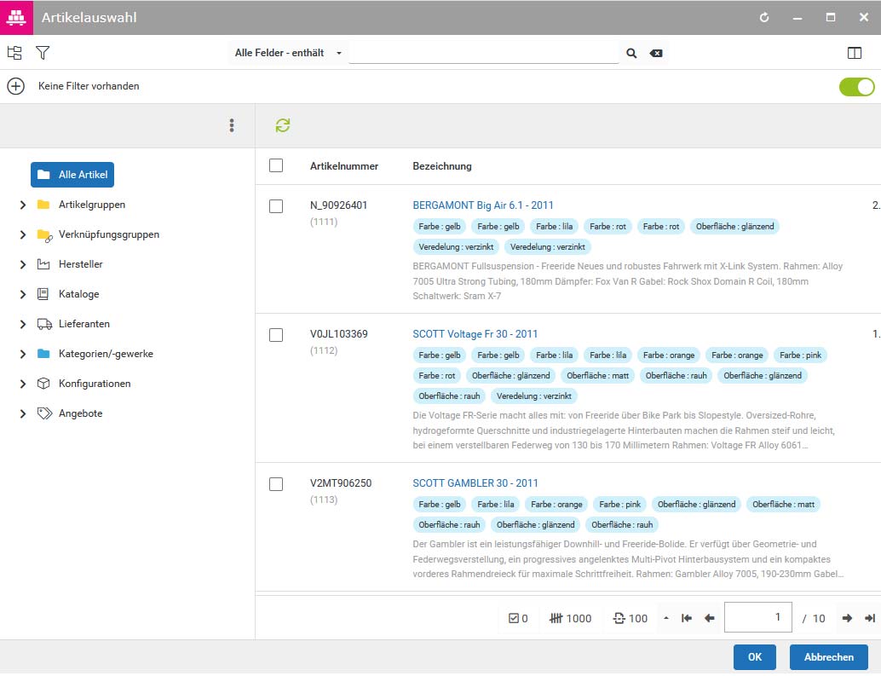881x676 pixels.
Task: Toggle the split column layout icon
Action: (854, 53)
